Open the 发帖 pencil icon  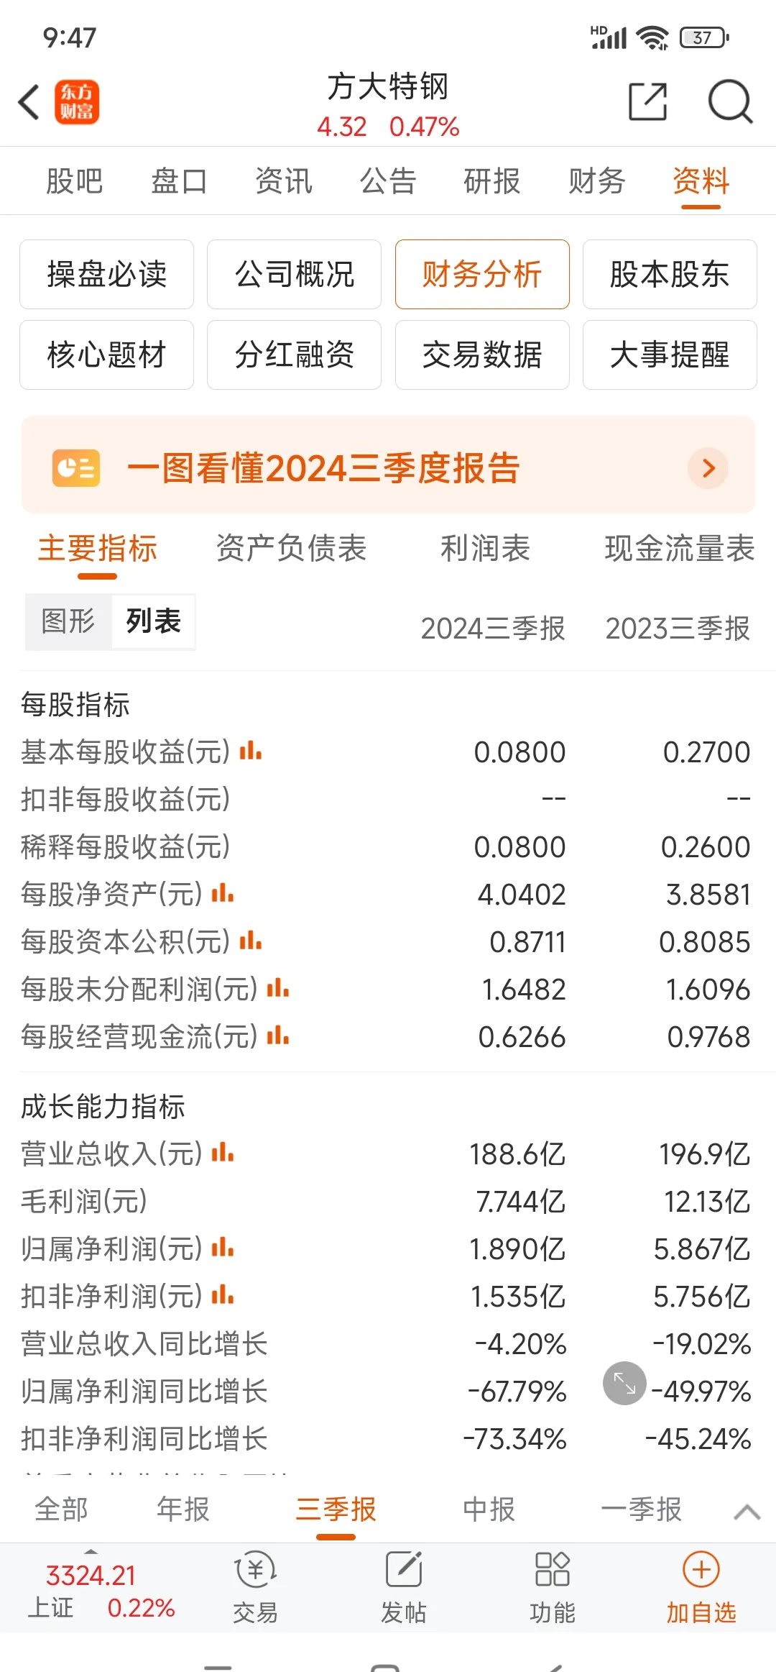404,1569
